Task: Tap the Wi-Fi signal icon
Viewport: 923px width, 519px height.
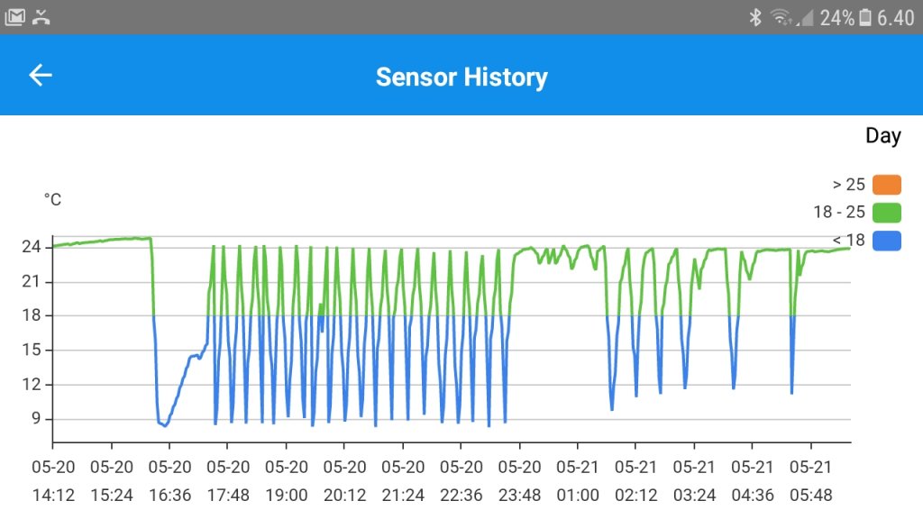Action: tap(780, 15)
